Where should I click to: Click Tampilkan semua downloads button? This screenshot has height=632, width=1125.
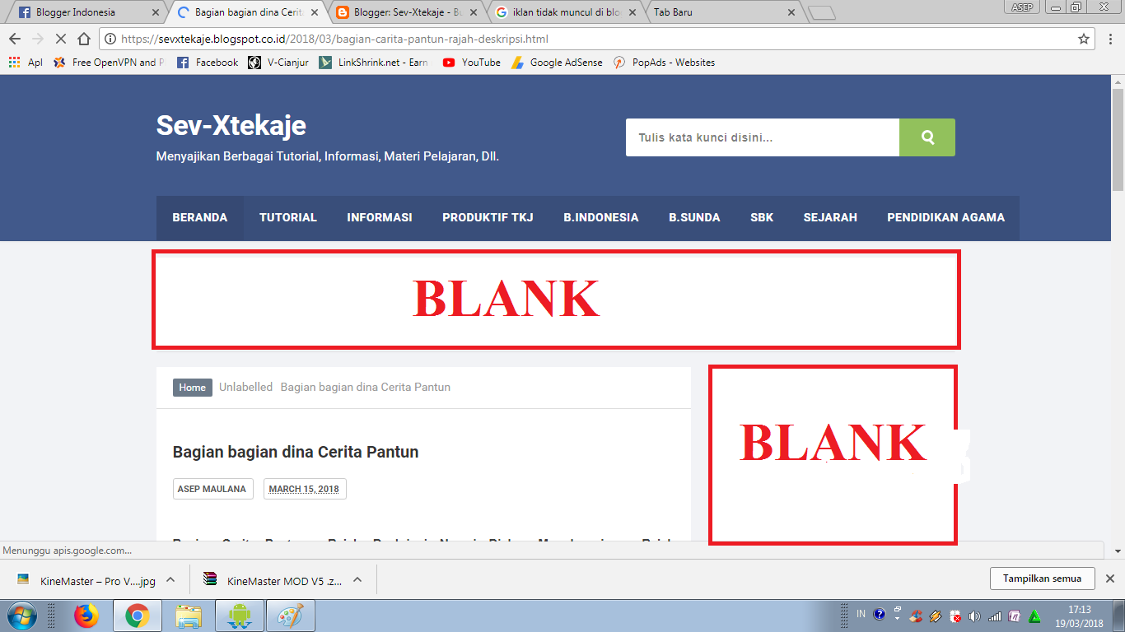click(x=1042, y=579)
